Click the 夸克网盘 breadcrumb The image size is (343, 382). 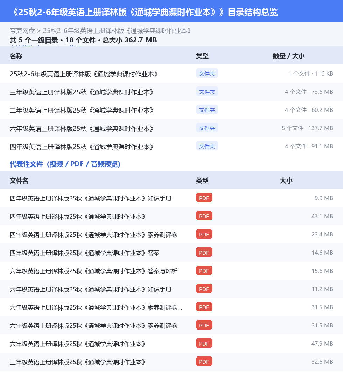(22, 31)
